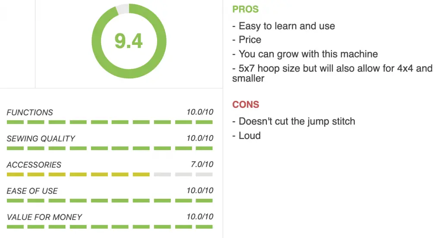Image resolution: width=442 pixels, height=238 pixels.
Task: Click the Functions rating bar
Action: 110,122
